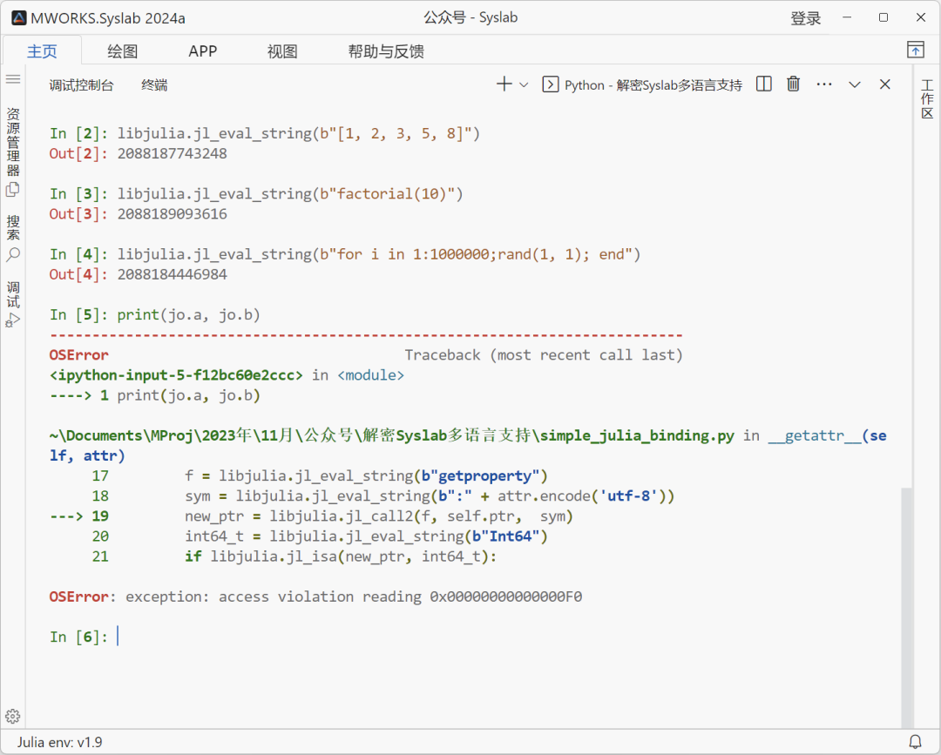Viewport: 941px width, 755px height.
Task: Open the 工作区 panel on the right
Action: tap(927, 98)
